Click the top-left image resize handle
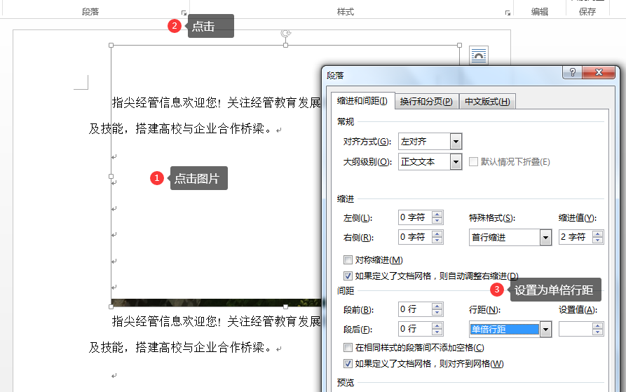Screen dimensions: 626x392 111,46
